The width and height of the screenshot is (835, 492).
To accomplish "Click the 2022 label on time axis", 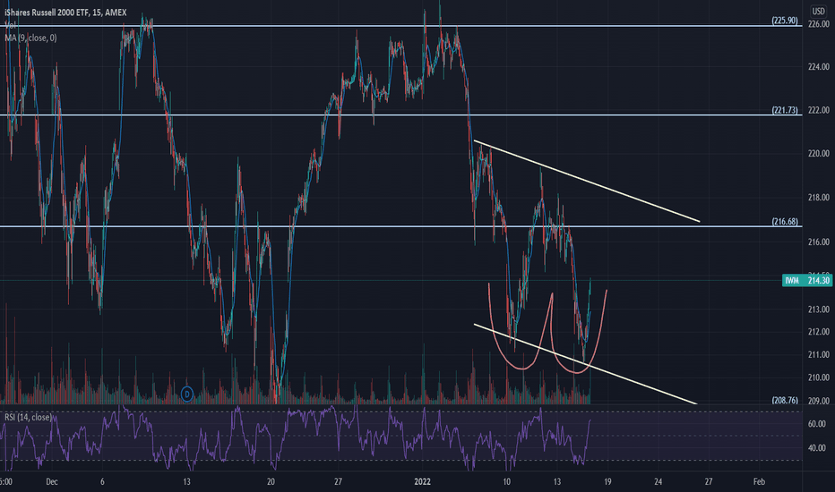I will coord(422,481).
